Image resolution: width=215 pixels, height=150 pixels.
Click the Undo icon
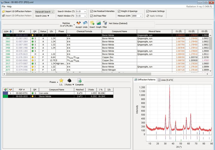point(85,24)
